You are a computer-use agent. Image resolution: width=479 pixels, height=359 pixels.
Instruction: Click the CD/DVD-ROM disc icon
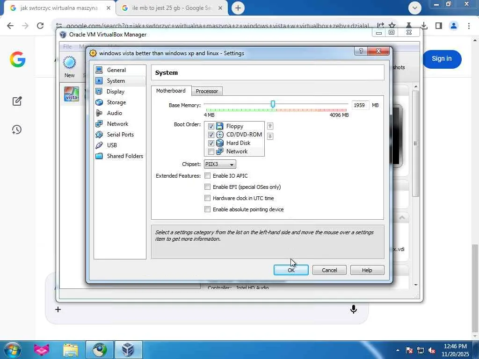220,134
